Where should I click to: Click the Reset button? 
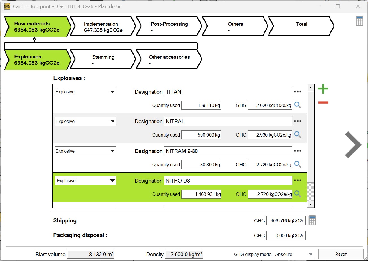point(341,254)
